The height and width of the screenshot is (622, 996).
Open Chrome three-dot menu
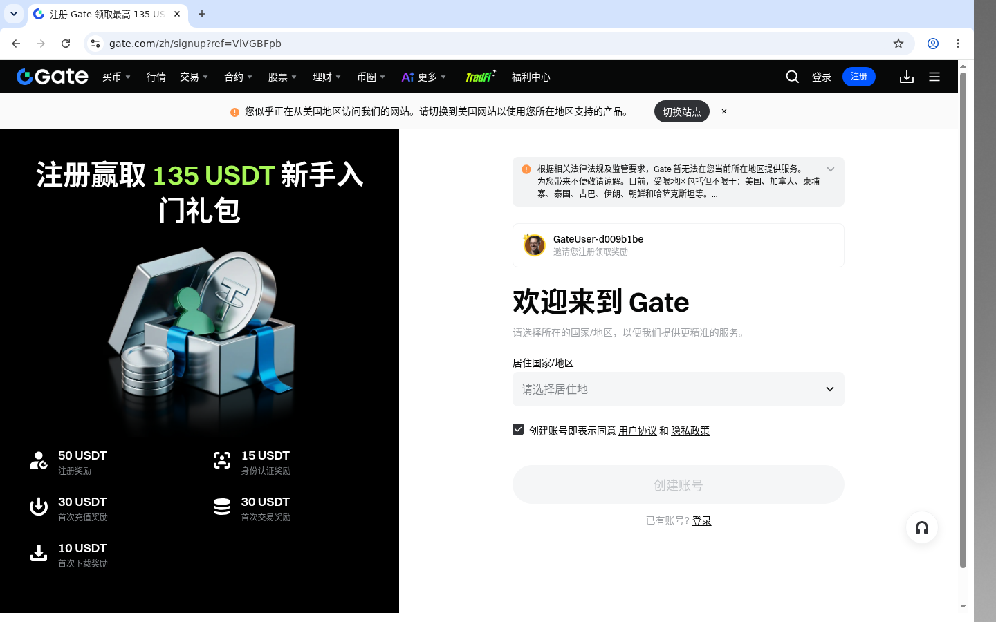(x=958, y=44)
